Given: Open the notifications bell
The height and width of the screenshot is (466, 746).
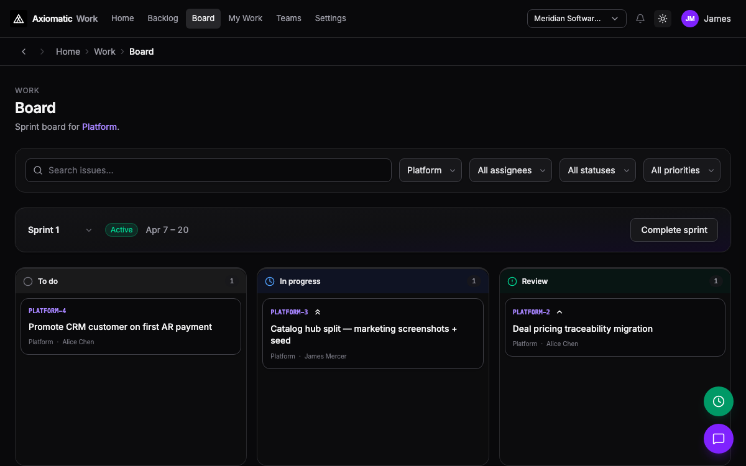Looking at the screenshot, I should [x=640, y=19].
